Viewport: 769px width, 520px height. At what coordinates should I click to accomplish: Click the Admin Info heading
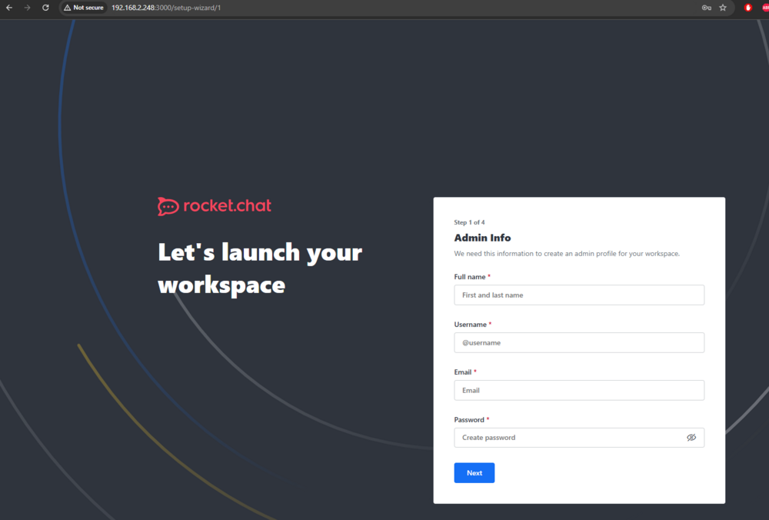click(482, 238)
